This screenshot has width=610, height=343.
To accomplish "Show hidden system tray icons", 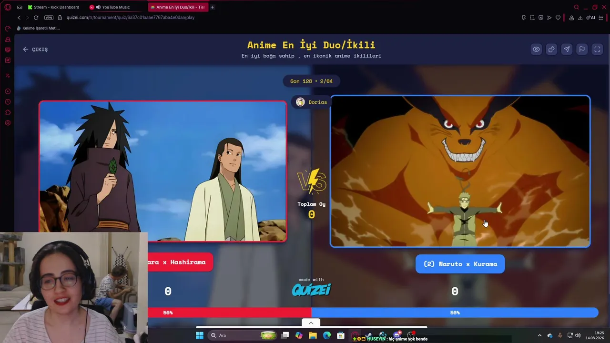I will click(x=539, y=335).
